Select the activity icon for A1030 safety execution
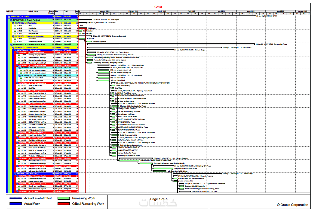The width and height of the screenshot is (316, 211). click(15, 34)
